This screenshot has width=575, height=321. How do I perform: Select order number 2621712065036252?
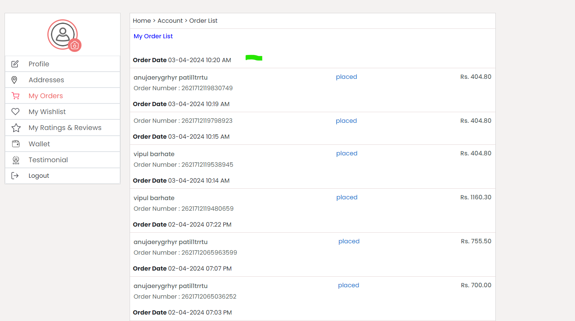[x=185, y=297]
